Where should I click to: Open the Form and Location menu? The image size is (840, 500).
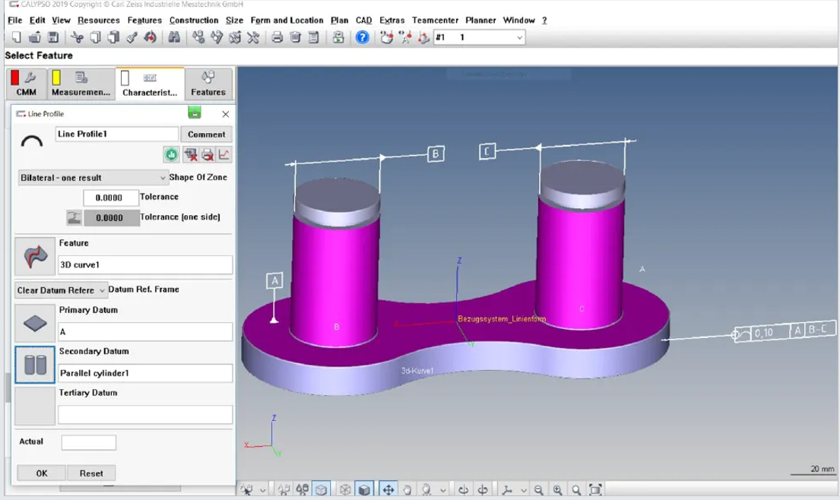[x=287, y=21]
